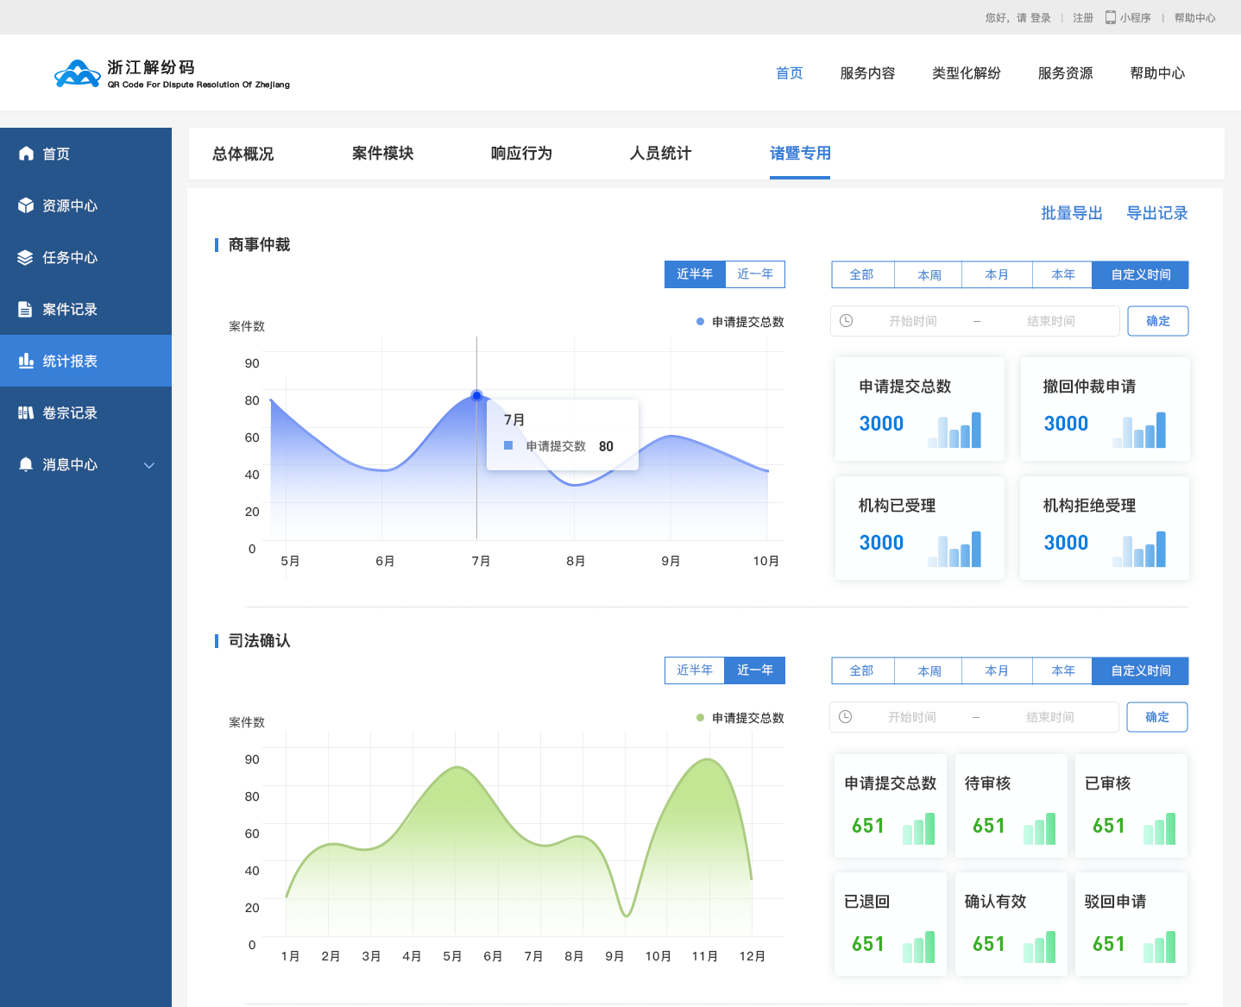This screenshot has height=1007, width=1241.
Task: Select 全部 filter in 商事仲裁 section
Action: pos(862,274)
